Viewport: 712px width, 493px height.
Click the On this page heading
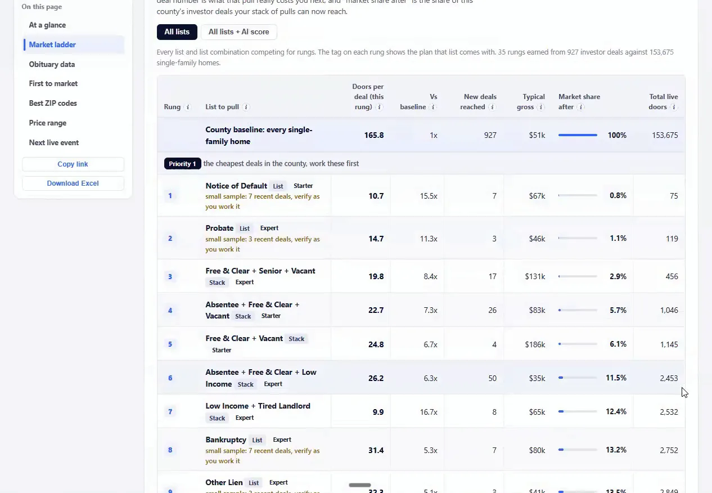tap(42, 7)
